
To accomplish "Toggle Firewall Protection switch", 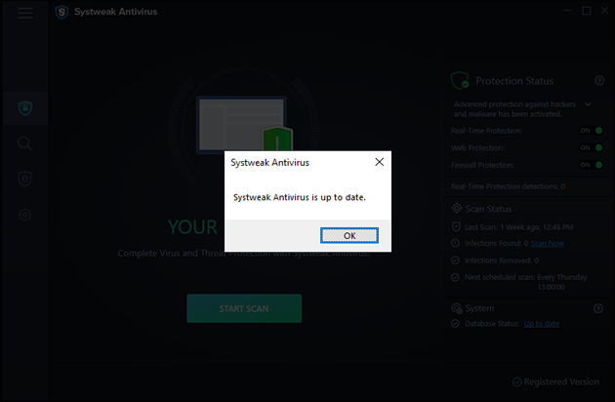I will tap(592, 165).
